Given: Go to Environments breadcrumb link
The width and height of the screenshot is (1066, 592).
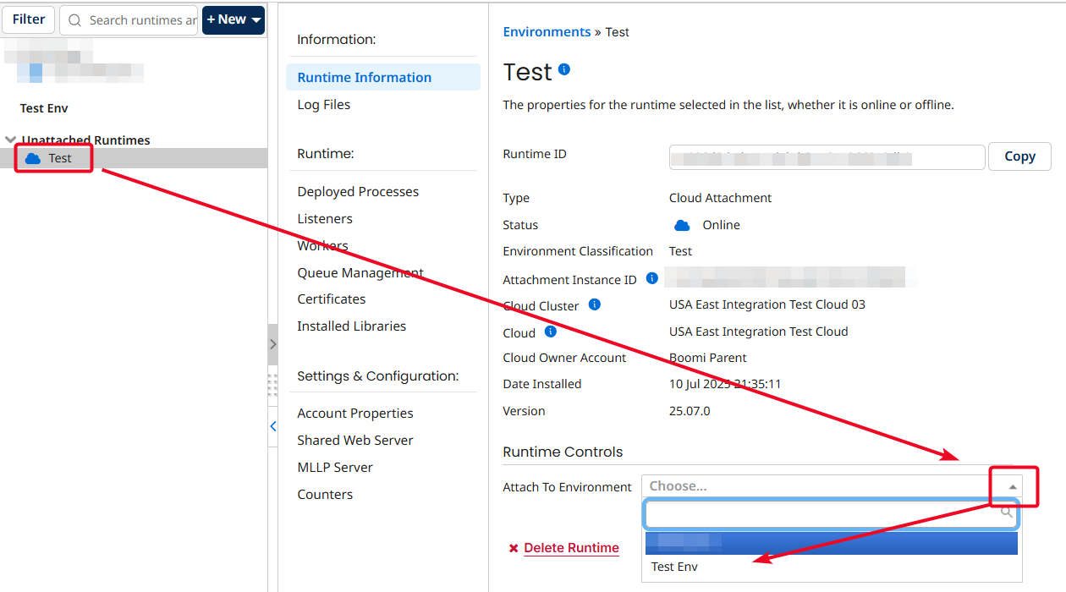Looking at the screenshot, I should [x=547, y=32].
